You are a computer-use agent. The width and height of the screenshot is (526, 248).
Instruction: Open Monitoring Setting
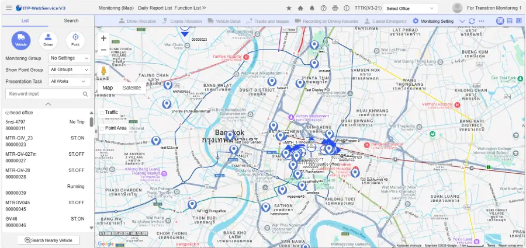432,21
